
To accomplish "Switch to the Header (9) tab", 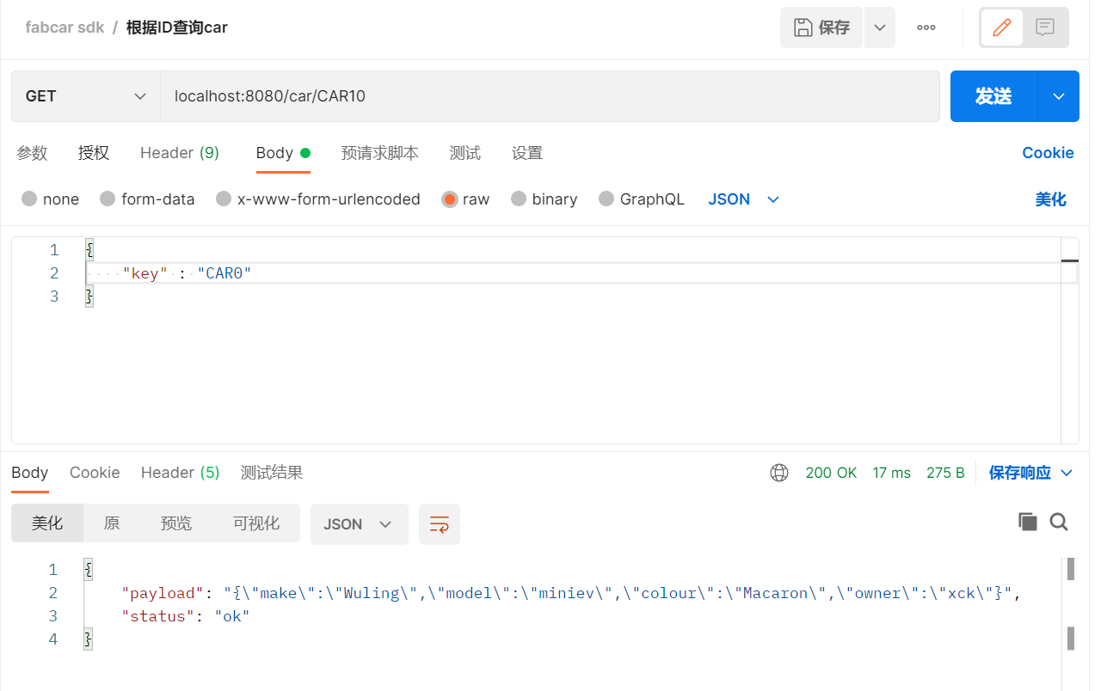I will (179, 152).
